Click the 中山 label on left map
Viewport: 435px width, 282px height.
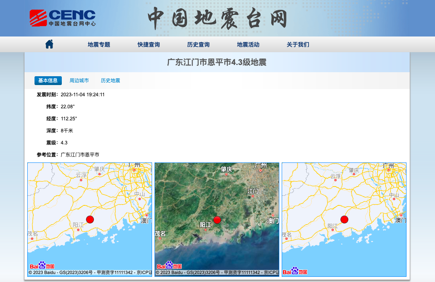point(140,194)
